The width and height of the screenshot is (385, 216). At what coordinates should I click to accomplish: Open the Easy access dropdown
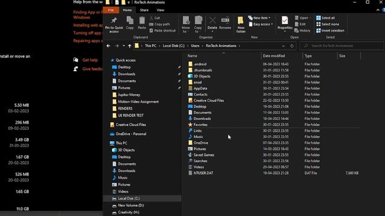click(260, 24)
